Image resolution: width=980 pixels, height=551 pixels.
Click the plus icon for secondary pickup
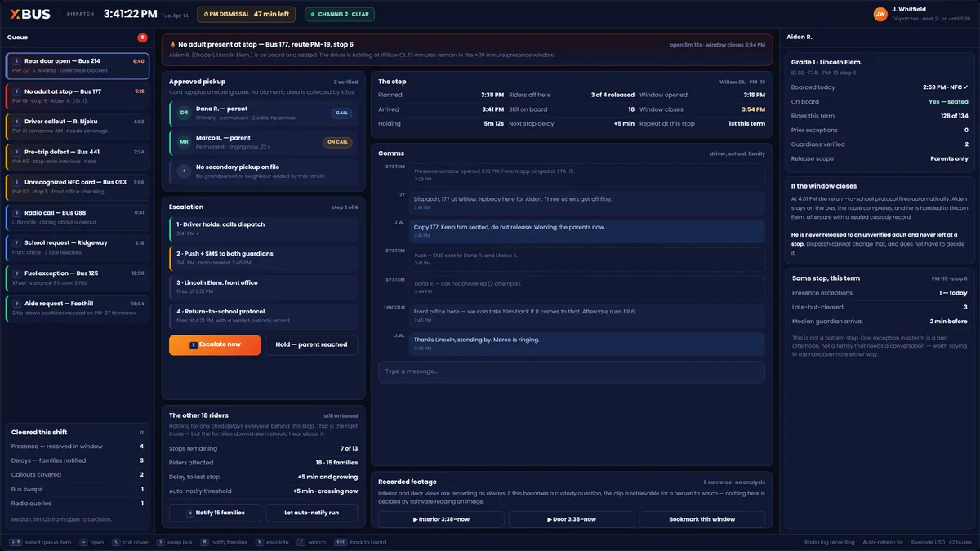point(185,171)
